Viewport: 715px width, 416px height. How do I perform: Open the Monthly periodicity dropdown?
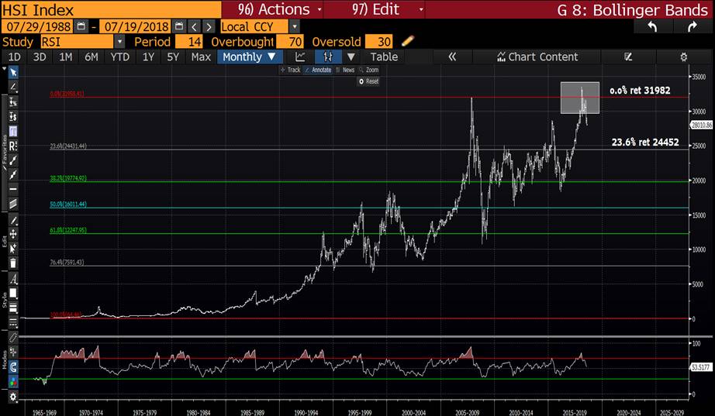(x=250, y=57)
